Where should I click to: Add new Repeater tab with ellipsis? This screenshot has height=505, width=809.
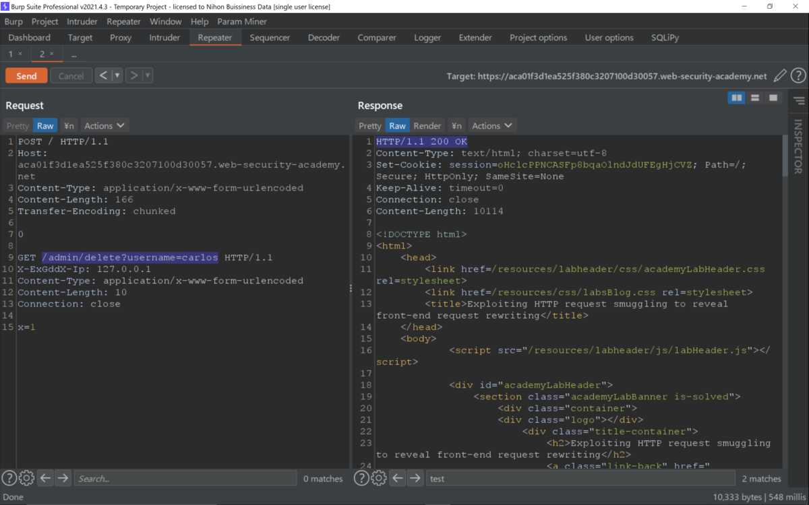coord(73,54)
